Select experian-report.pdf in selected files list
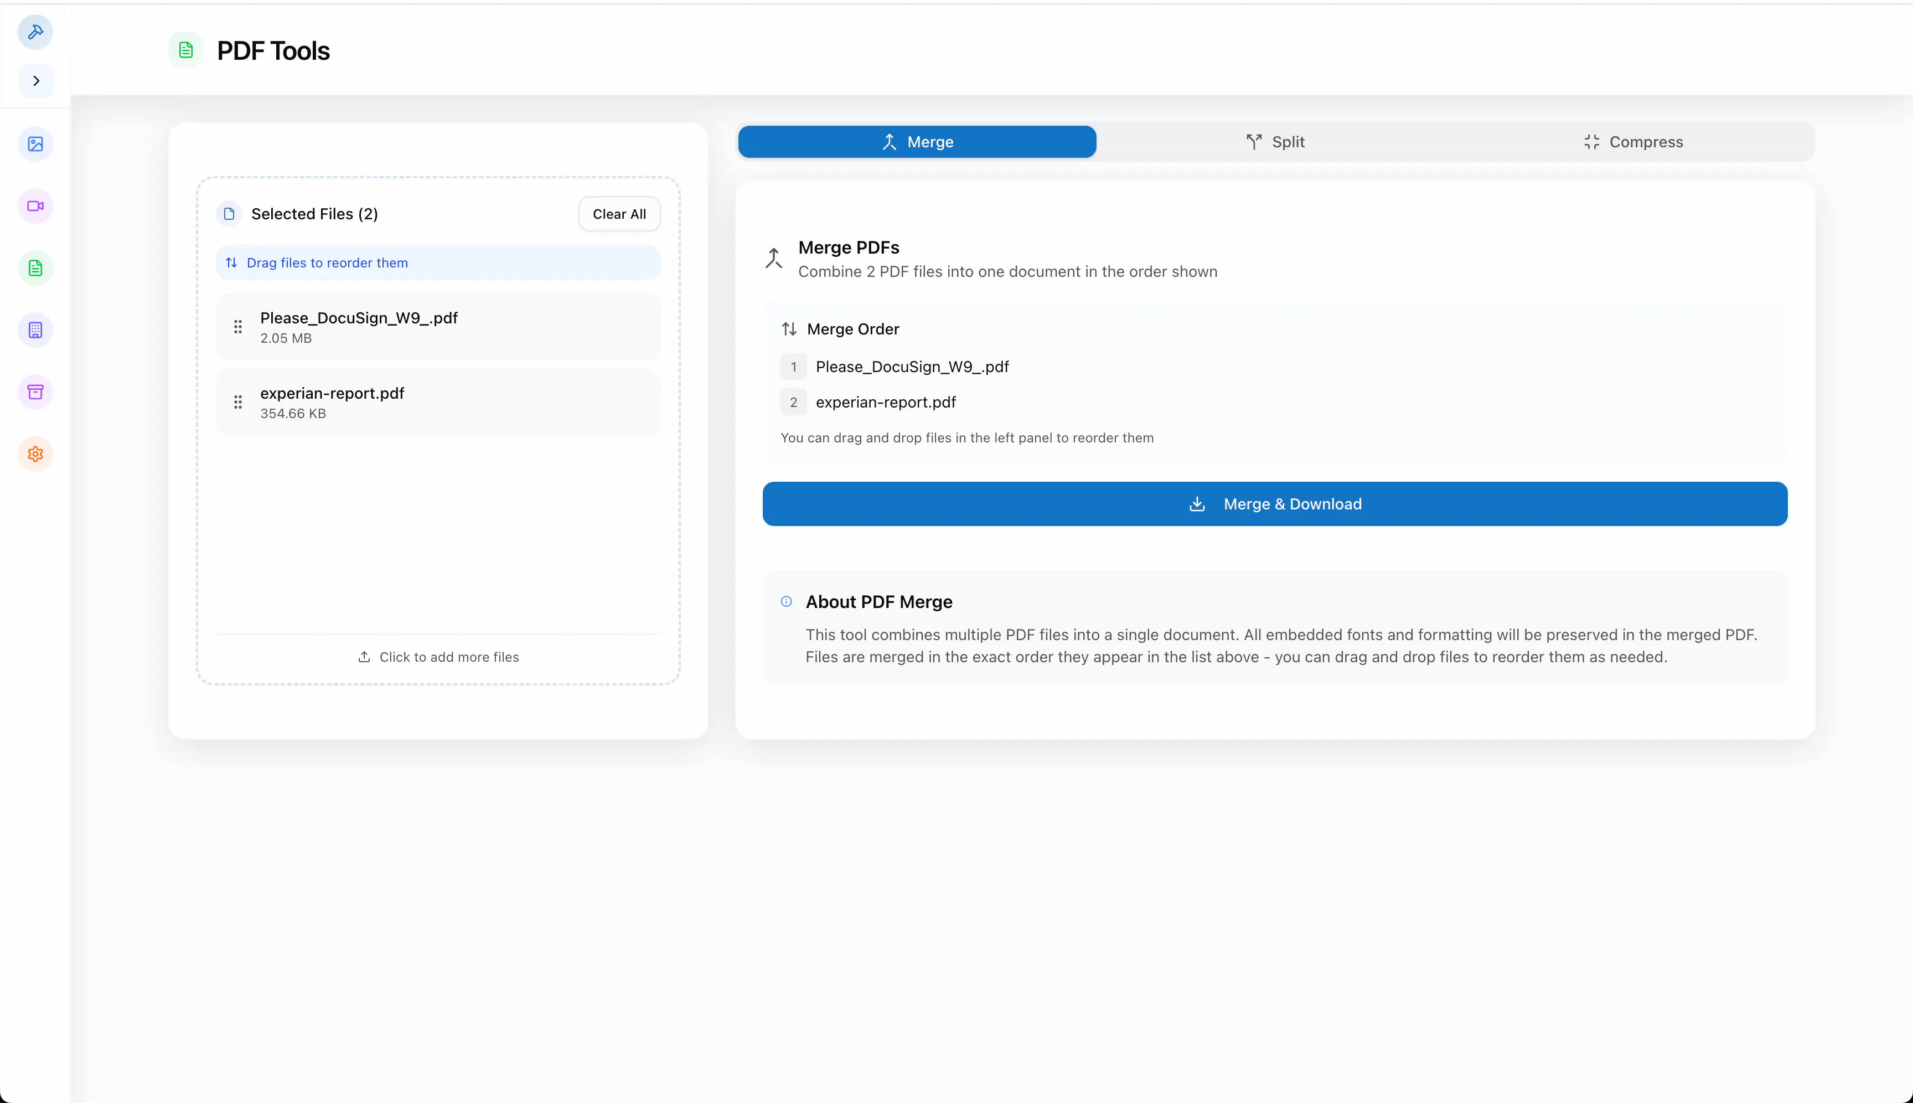The height and width of the screenshot is (1103, 1913). 438,402
